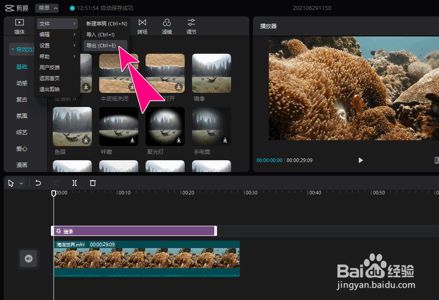Select 导入 (Ctrl+I)
439x300 pixels.
coord(106,35)
